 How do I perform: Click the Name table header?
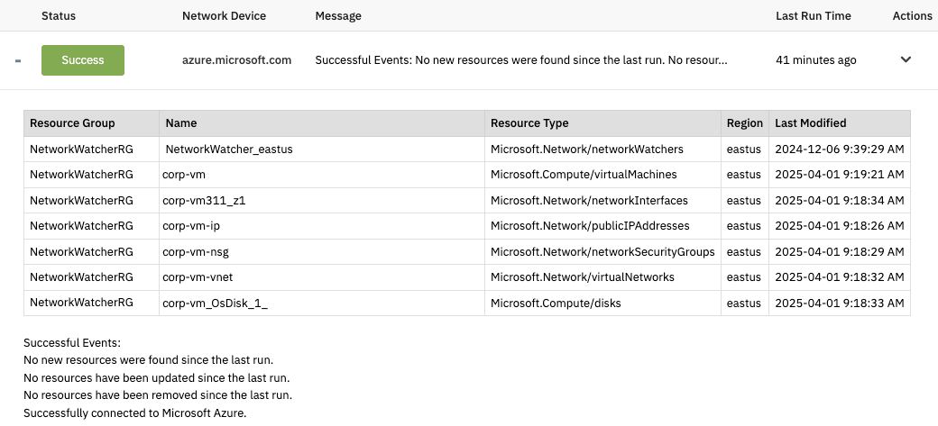(x=181, y=123)
